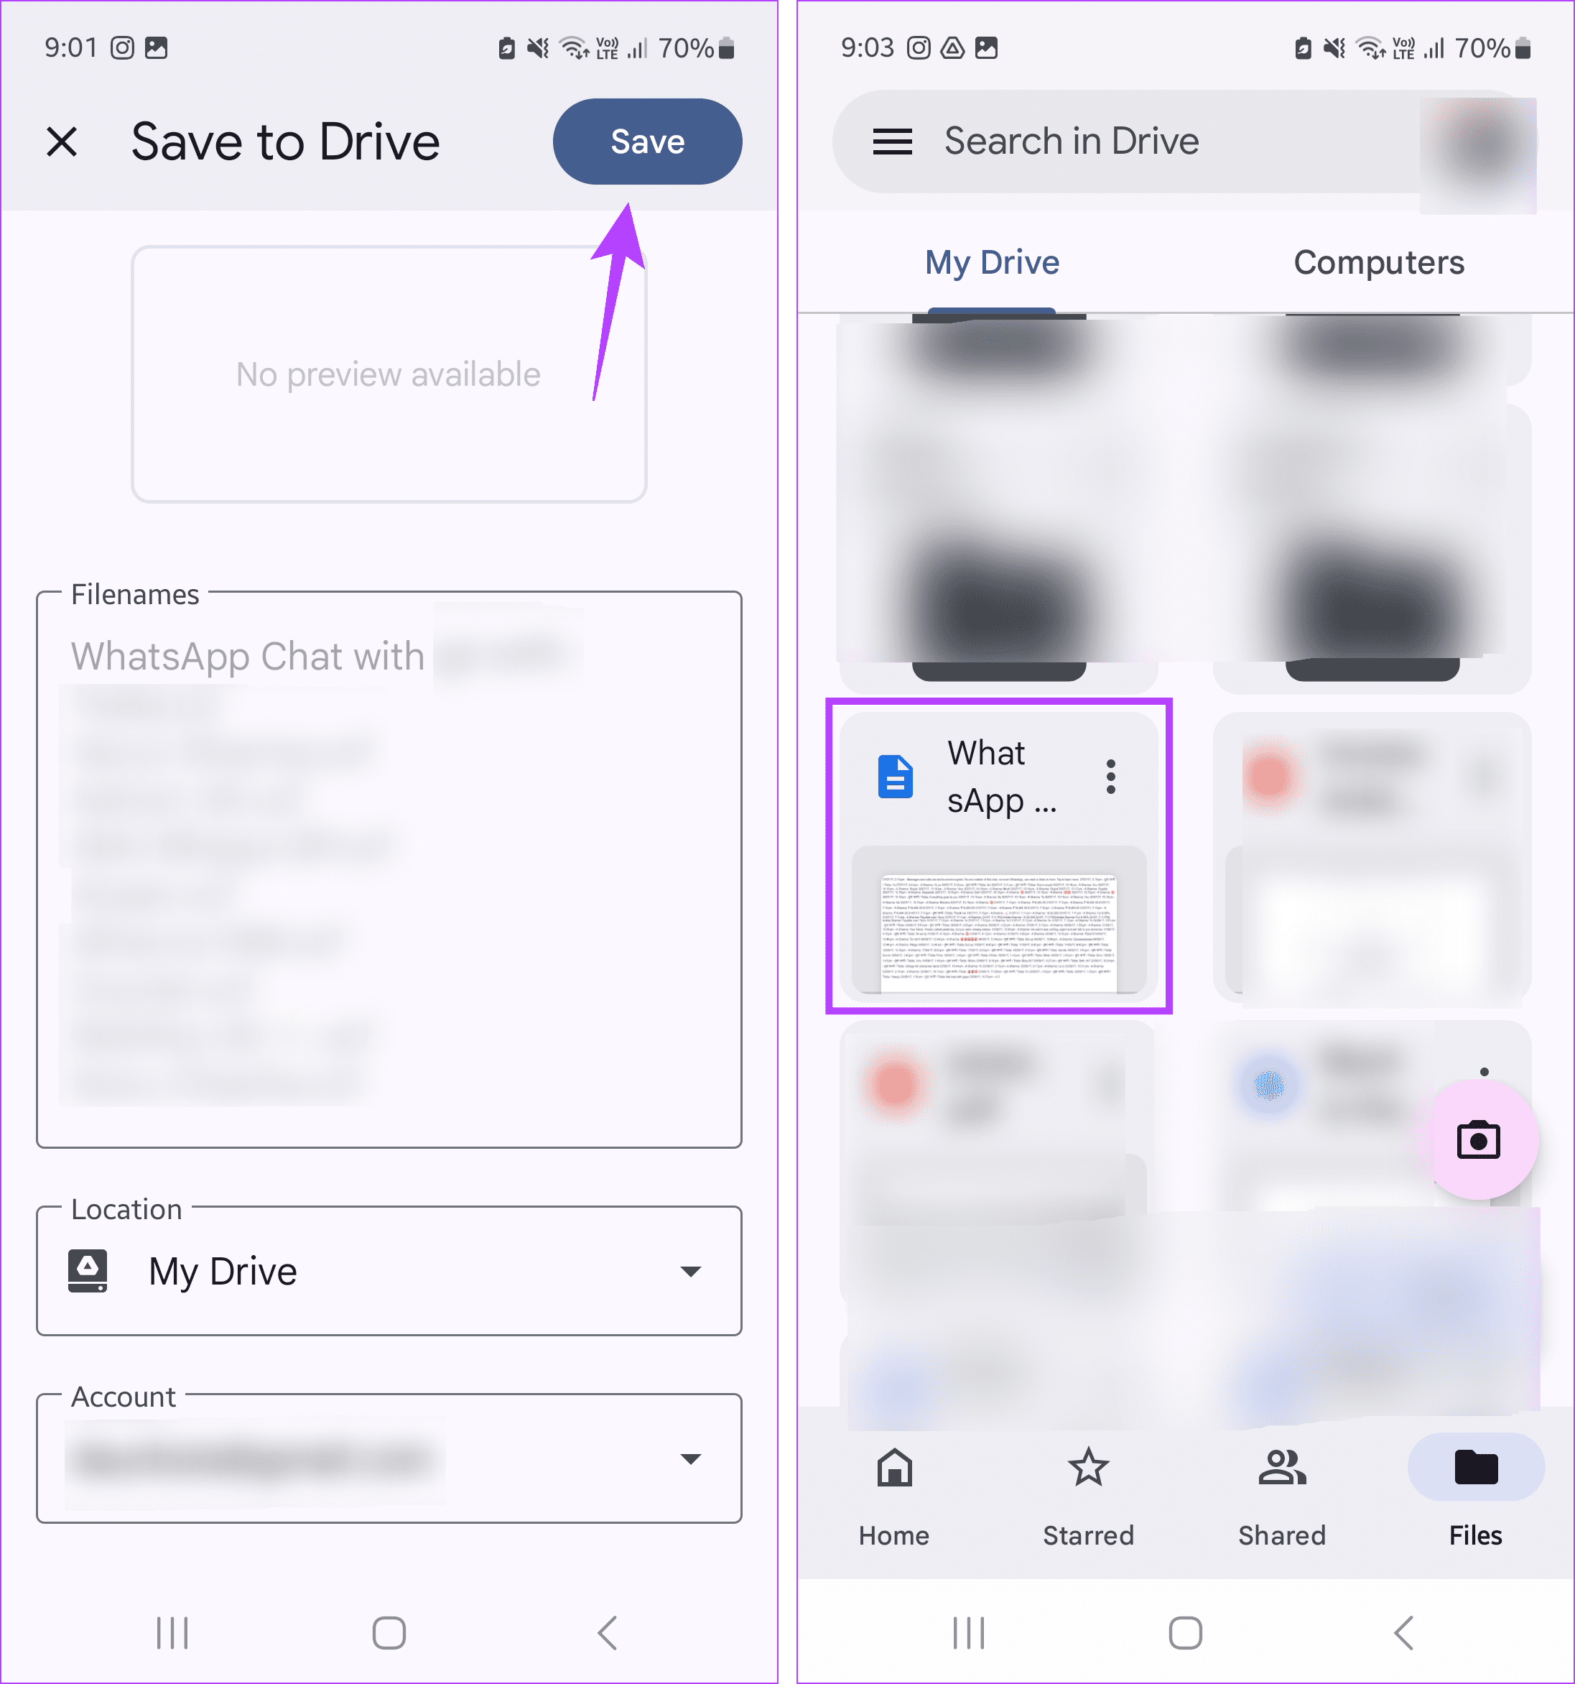Open the hamburger menu in Drive

(890, 141)
